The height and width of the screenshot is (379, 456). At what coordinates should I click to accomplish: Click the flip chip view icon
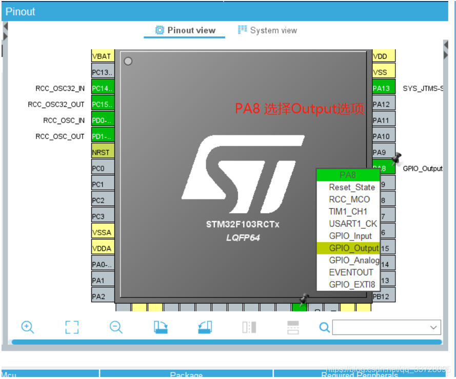click(x=249, y=327)
